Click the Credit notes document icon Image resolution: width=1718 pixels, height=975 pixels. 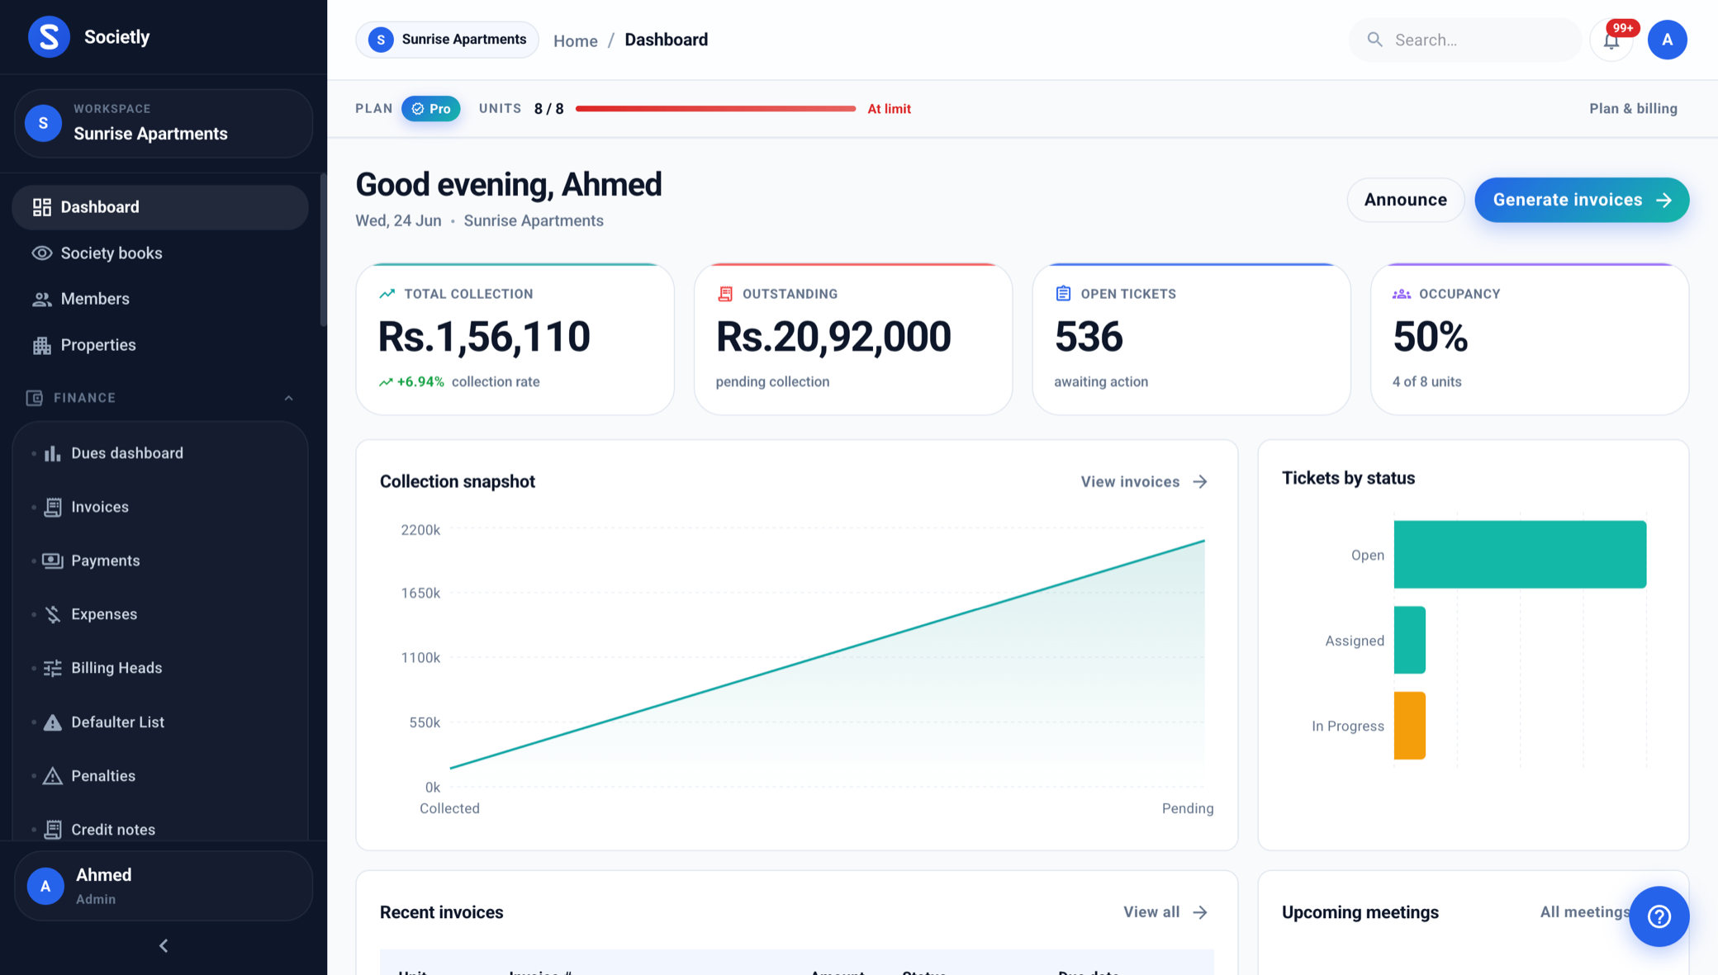[x=53, y=830]
